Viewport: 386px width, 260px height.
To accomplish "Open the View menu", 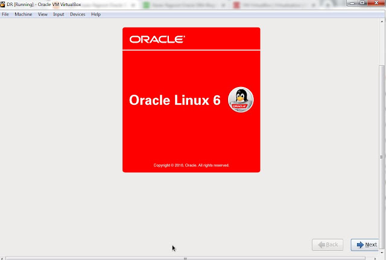I will tap(43, 14).
